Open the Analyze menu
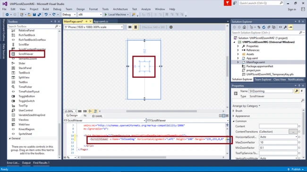 pyautogui.click(x=146, y=9)
